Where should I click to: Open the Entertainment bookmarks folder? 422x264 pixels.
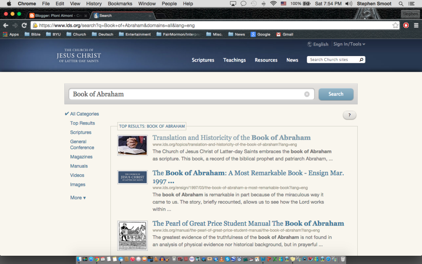coord(135,34)
